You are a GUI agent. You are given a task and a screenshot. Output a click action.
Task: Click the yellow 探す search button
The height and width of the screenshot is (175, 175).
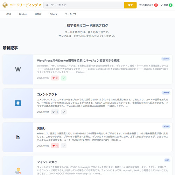pyautogui.click(x=130, y=5)
